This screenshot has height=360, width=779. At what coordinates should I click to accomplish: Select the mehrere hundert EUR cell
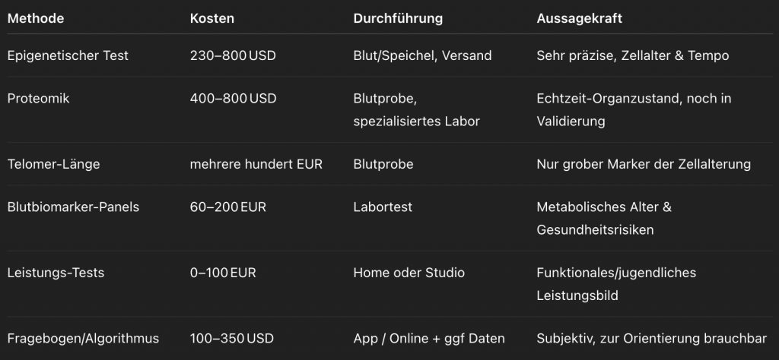[256, 164]
